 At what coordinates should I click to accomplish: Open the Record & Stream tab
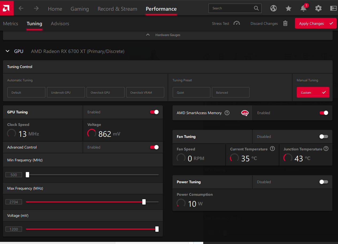[117, 9]
